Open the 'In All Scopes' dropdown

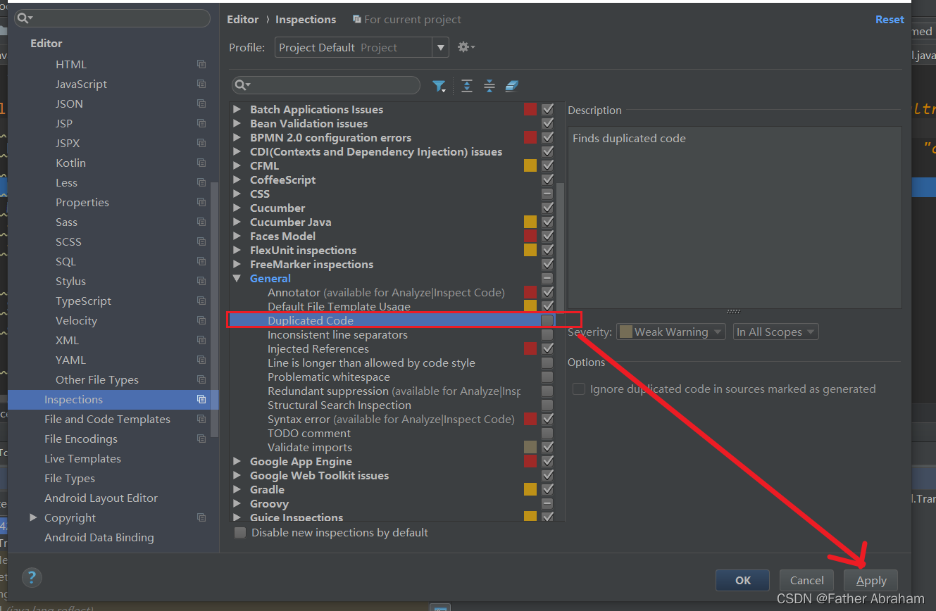pyautogui.click(x=775, y=331)
